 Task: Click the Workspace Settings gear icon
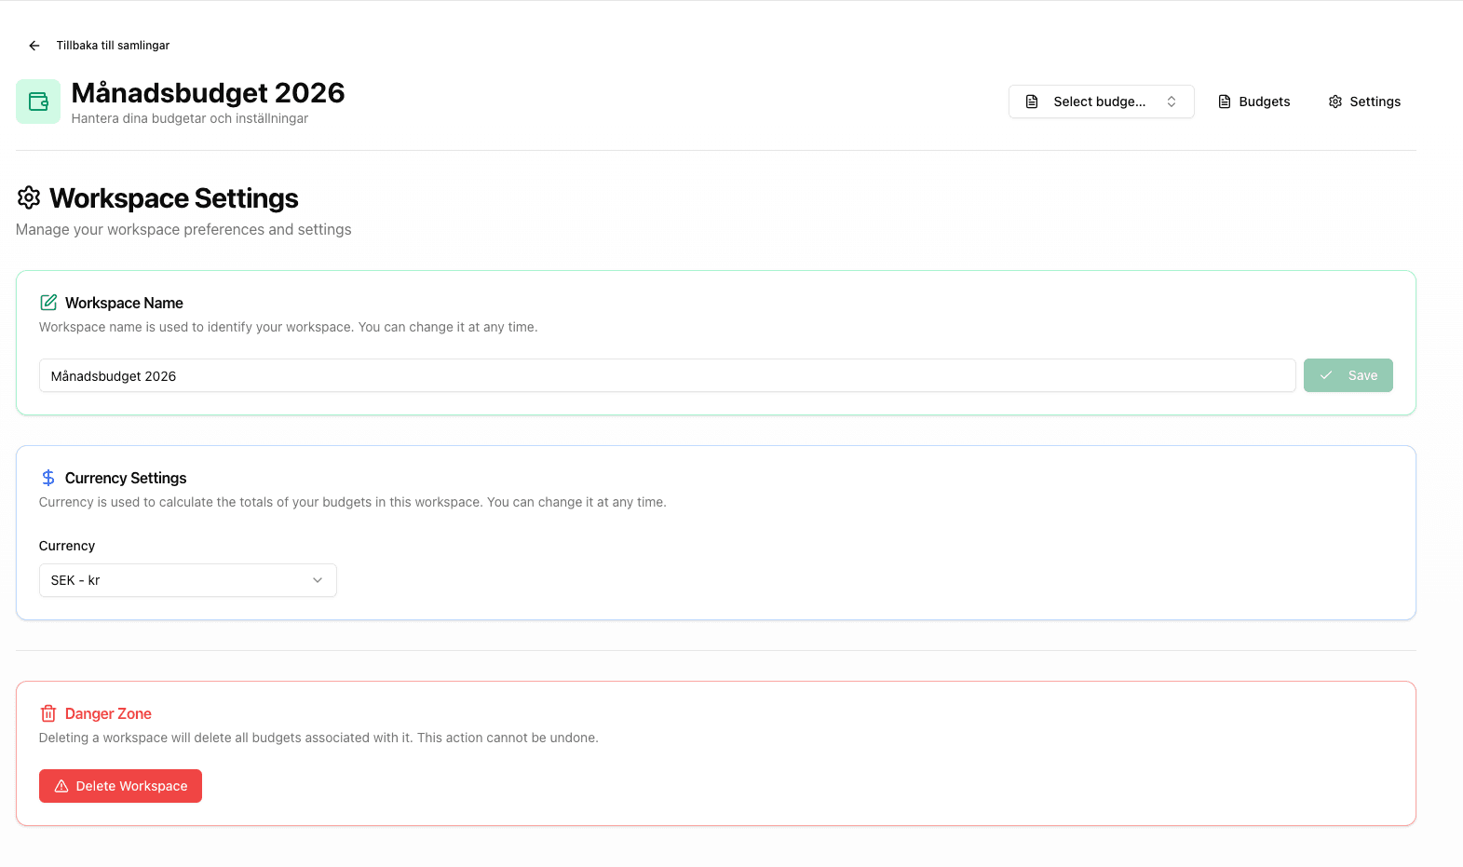(x=29, y=197)
